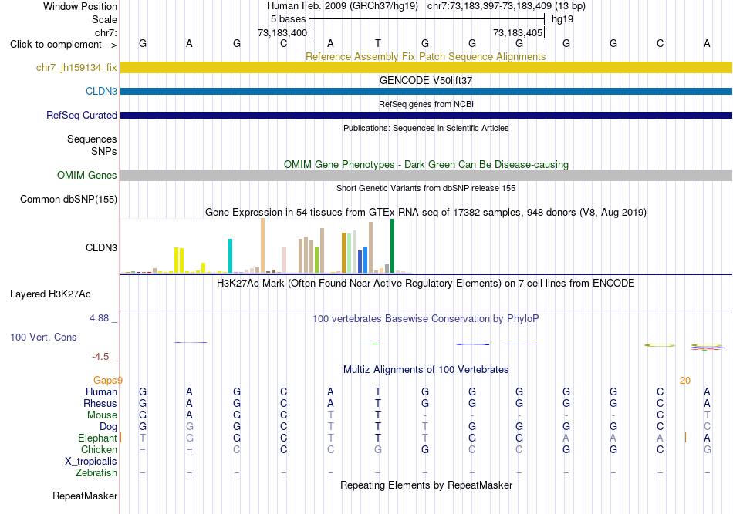The image size is (733, 514).
Task: Open the 100 Vert. Cons track label
Action: coord(43,337)
